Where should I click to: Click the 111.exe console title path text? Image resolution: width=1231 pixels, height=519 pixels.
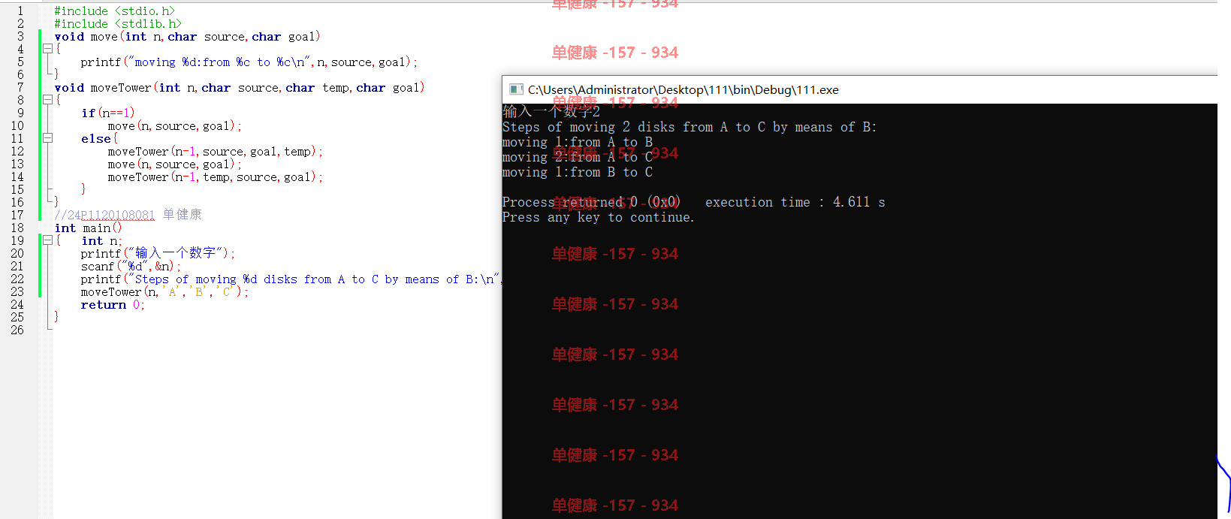point(683,89)
